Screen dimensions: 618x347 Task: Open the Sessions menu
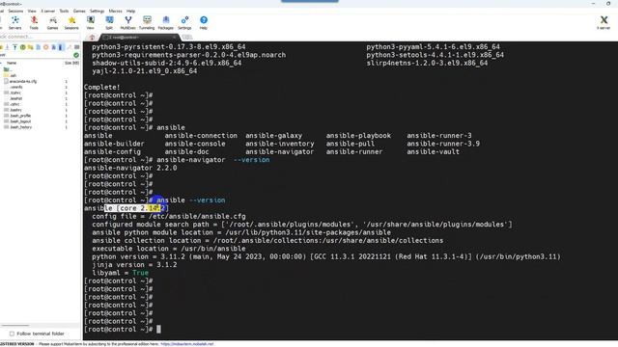(15, 11)
